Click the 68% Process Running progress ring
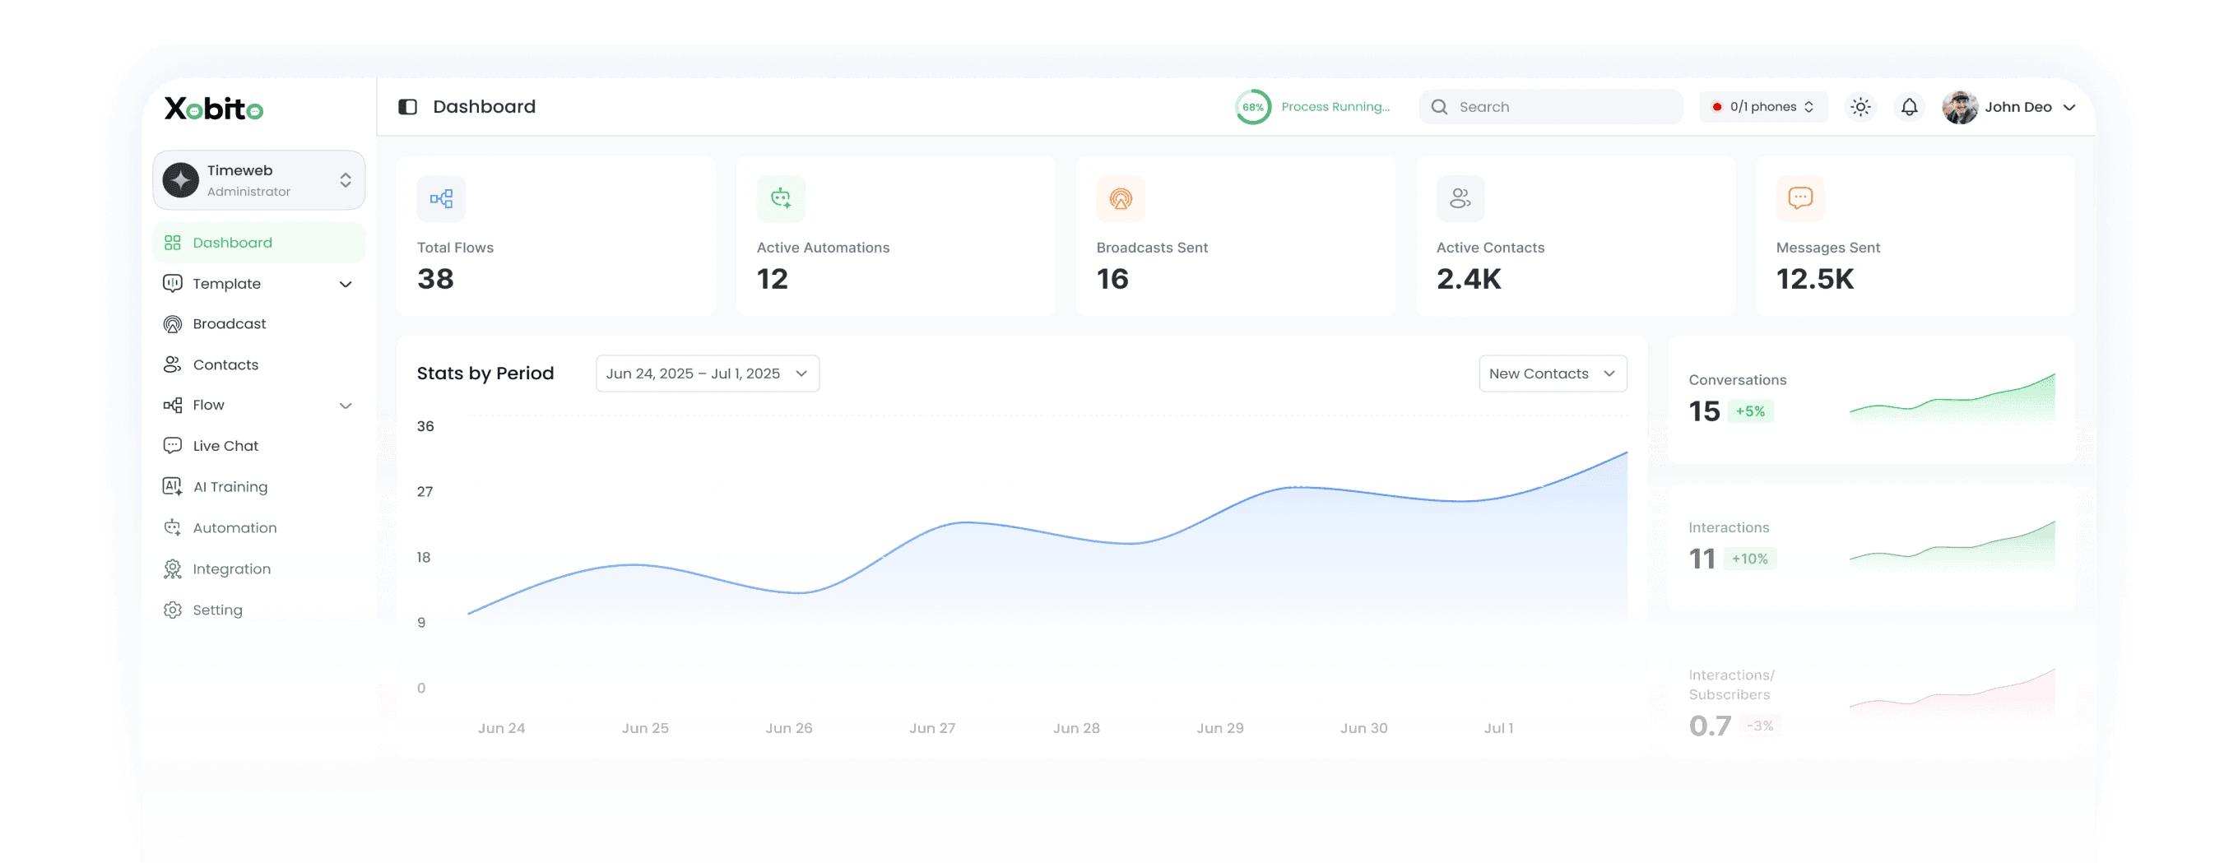2238x863 pixels. (x=1253, y=106)
